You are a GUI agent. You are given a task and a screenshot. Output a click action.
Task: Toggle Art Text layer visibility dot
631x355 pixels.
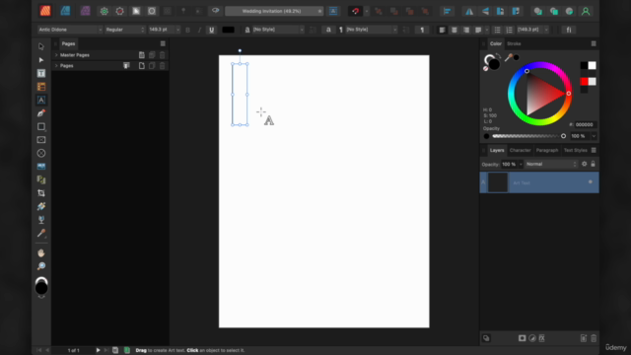click(x=591, y=181)
